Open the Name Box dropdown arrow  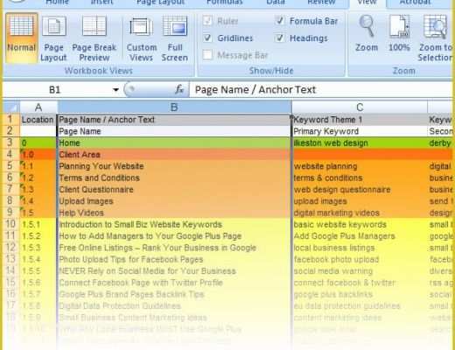(115, 89)
